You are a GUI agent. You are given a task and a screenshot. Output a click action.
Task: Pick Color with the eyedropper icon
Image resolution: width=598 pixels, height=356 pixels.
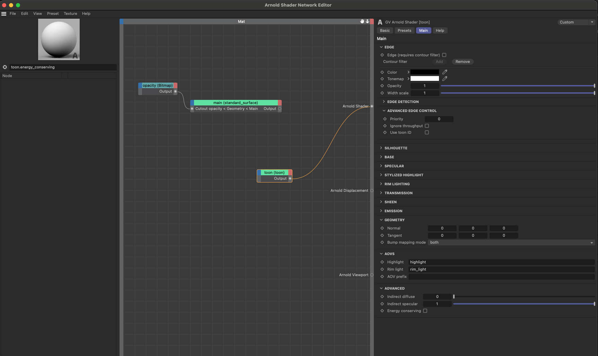pyautogui.click(x=445, y=72)
